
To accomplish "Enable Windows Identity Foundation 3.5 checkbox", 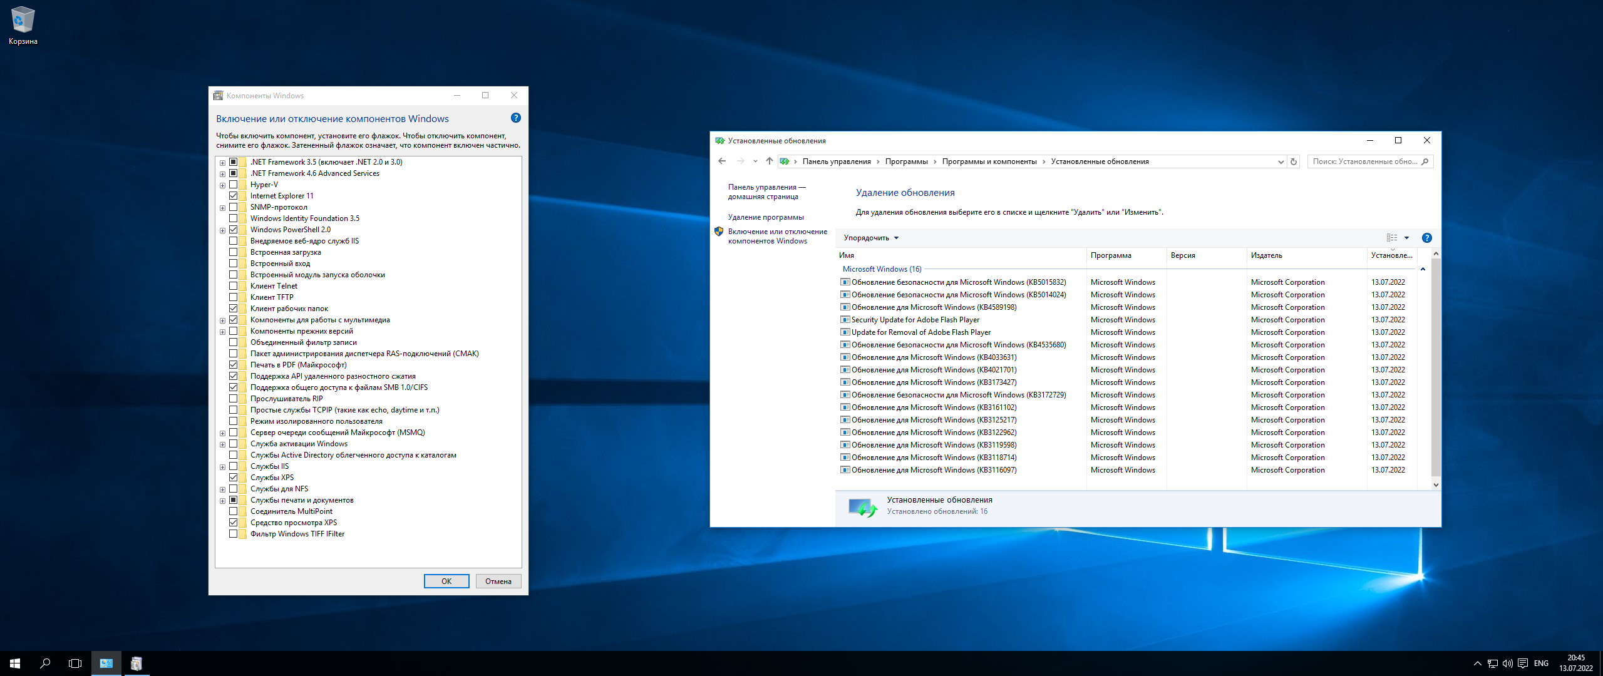I will 234,218.
